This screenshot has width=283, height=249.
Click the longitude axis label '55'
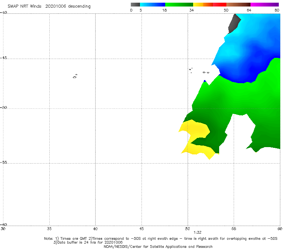(x=234, y=229)
